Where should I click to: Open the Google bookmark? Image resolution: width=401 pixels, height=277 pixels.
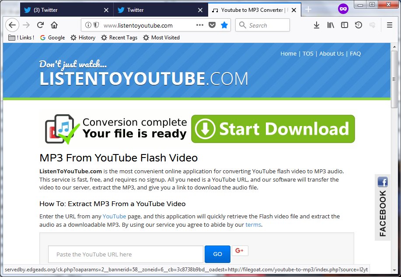(x=52, y=38)
